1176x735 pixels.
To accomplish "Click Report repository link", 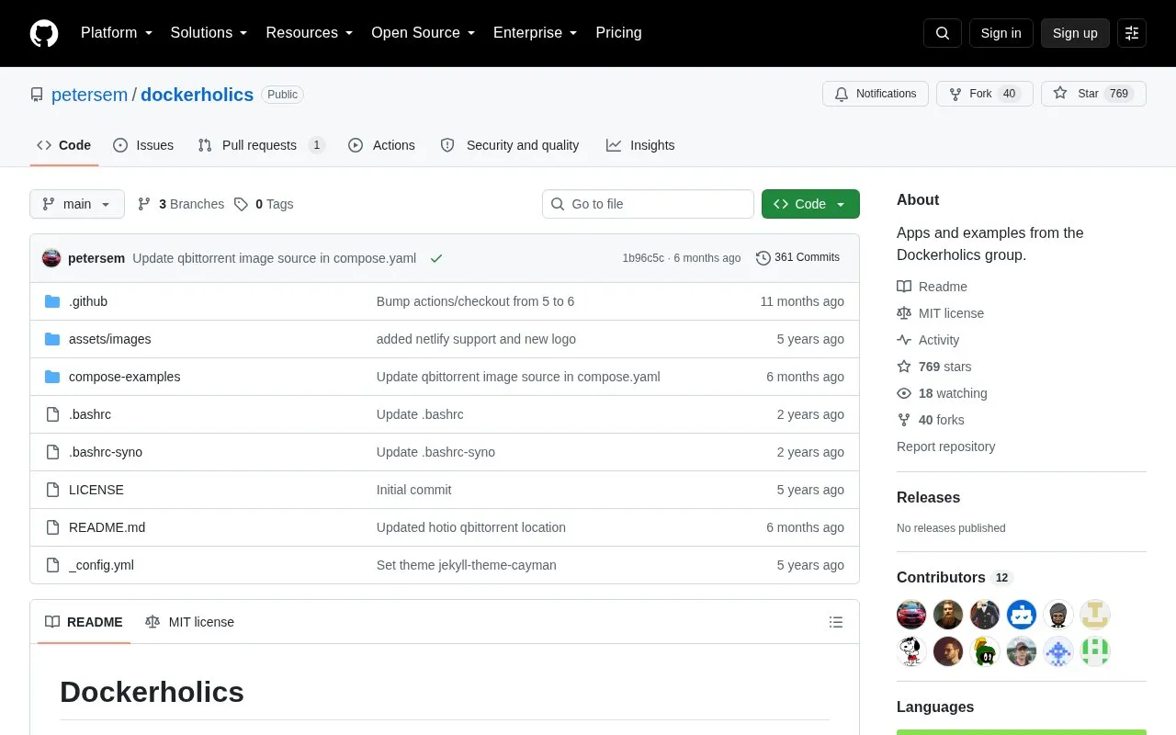I will click(945, 447).
